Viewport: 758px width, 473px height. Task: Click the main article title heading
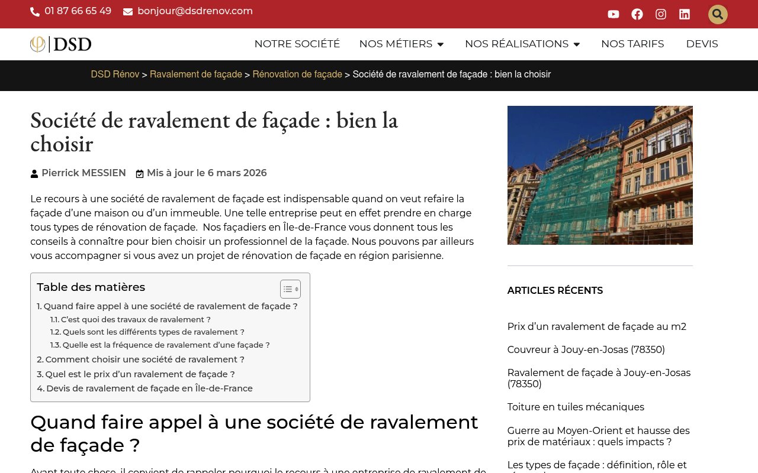click(214, 132)
